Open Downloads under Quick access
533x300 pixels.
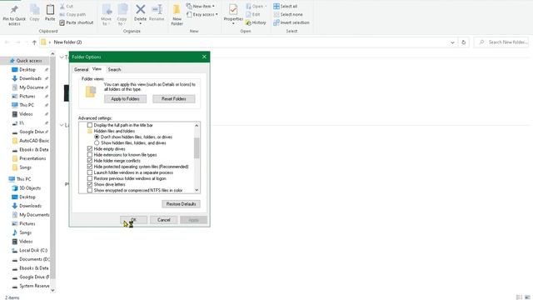pos(30,78)
